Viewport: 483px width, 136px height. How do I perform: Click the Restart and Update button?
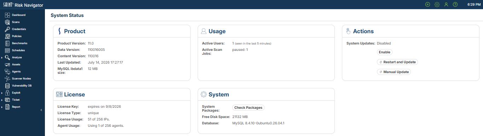tap(397, 62)
